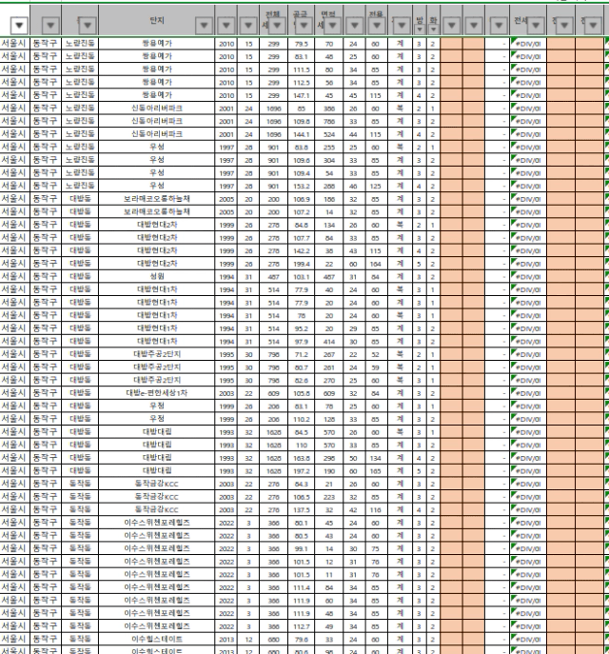Select the 487 total households cell in 성원 row
The height and width of the screenshot is (654, 609).
pos(273,276)
